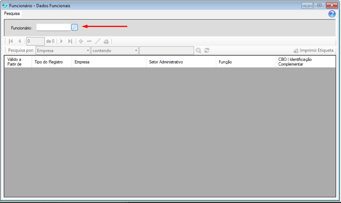Go to the previous record
341x203 pixels.
20,41
